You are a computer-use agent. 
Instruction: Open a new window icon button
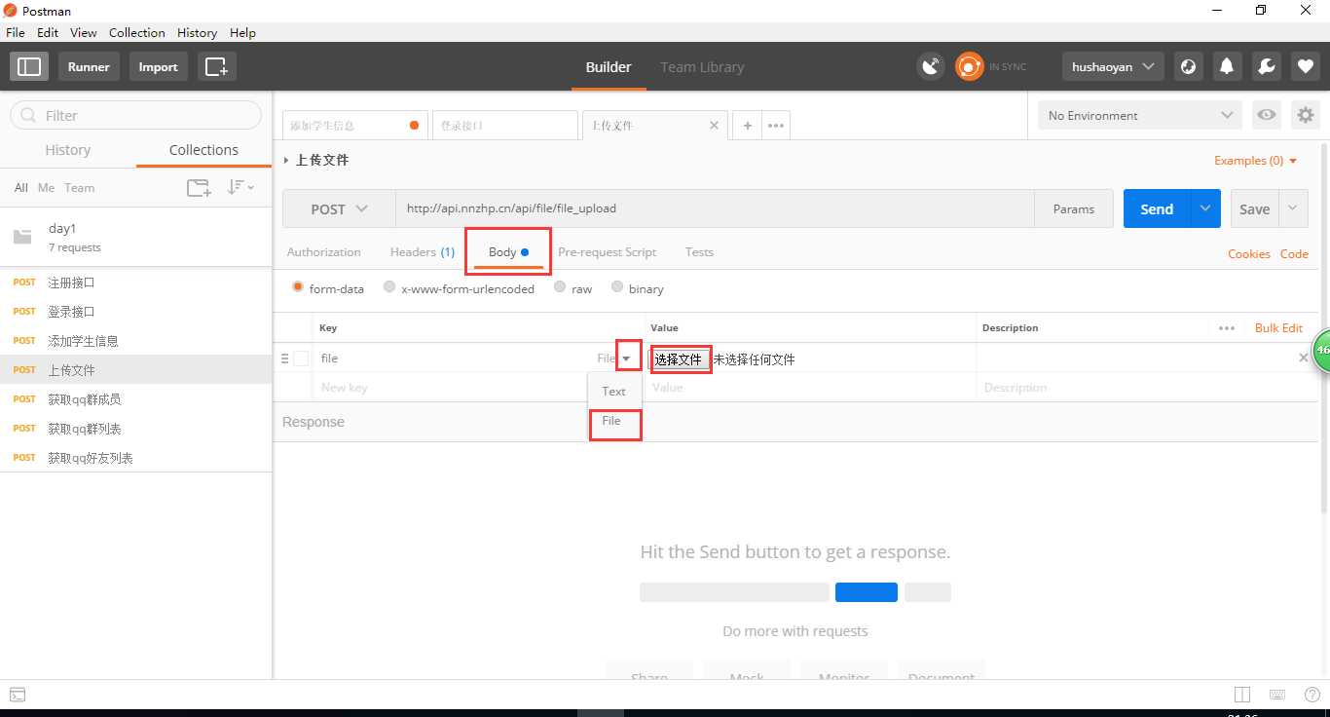[217, 66]
